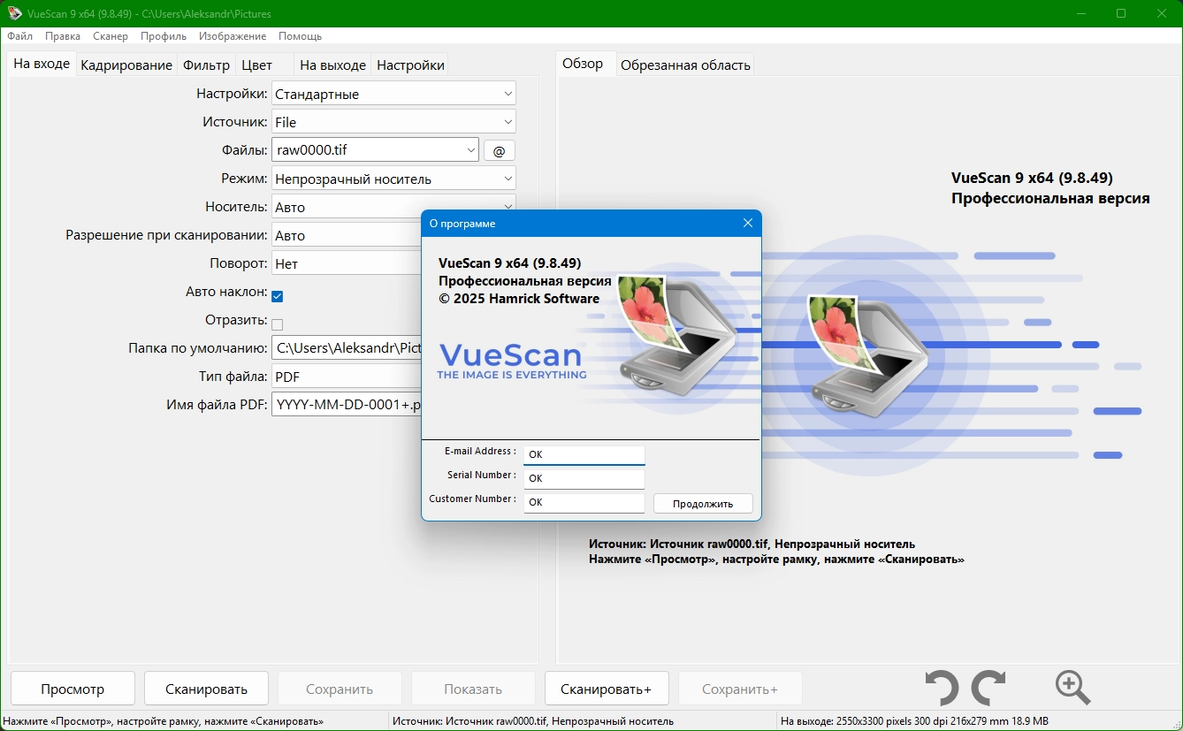Open the Источник dropdown showing File
The width and height of the screenshot is (1183, 731).
pos(393,122)
